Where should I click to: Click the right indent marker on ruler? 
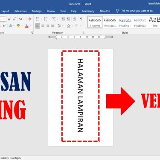[x=105, y=38]
